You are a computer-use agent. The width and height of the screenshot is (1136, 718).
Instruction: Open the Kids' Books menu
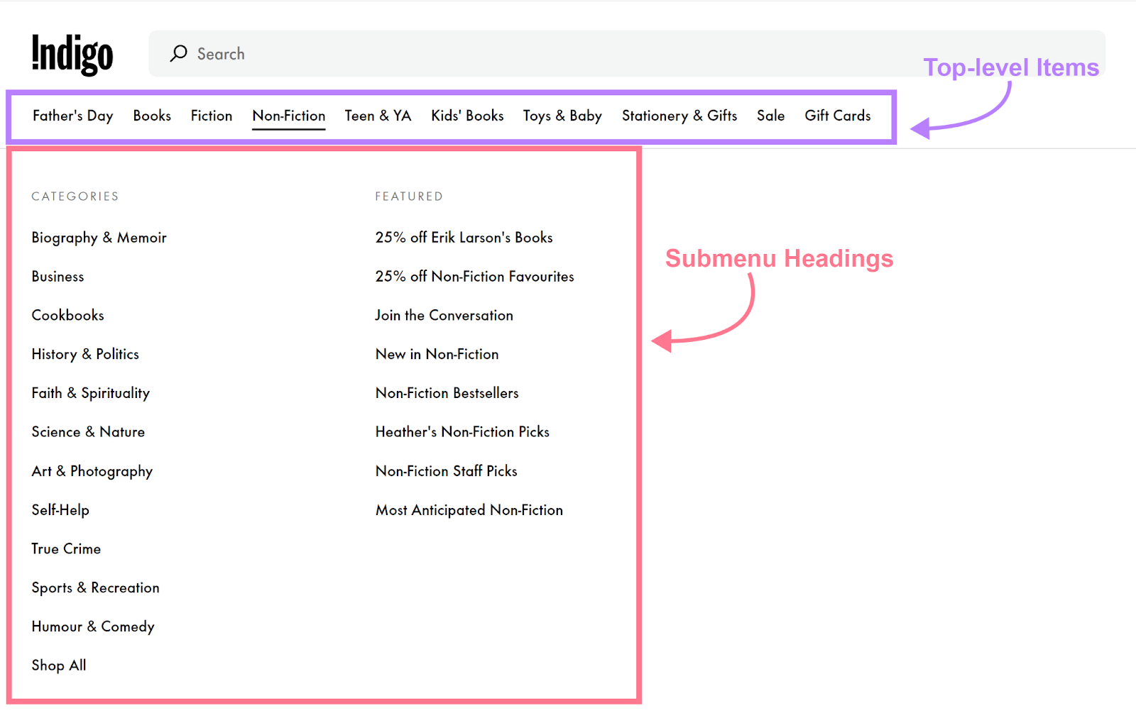pos(466,116)
